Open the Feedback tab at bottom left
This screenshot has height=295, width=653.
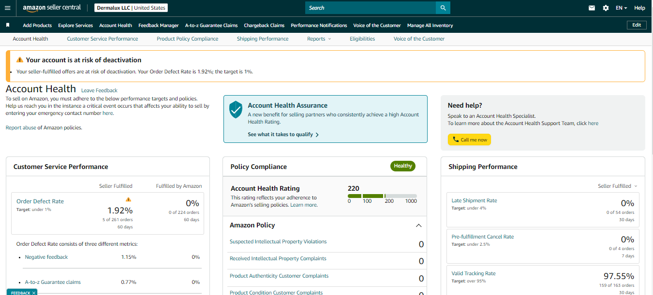(x=20, y=293)
